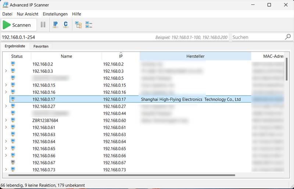Click the IP range input field
294x189 pixels.
point(115,37)
